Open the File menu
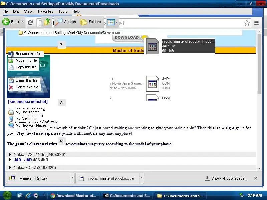This screenshot has width=267, height=200. [x=5, y=11]
